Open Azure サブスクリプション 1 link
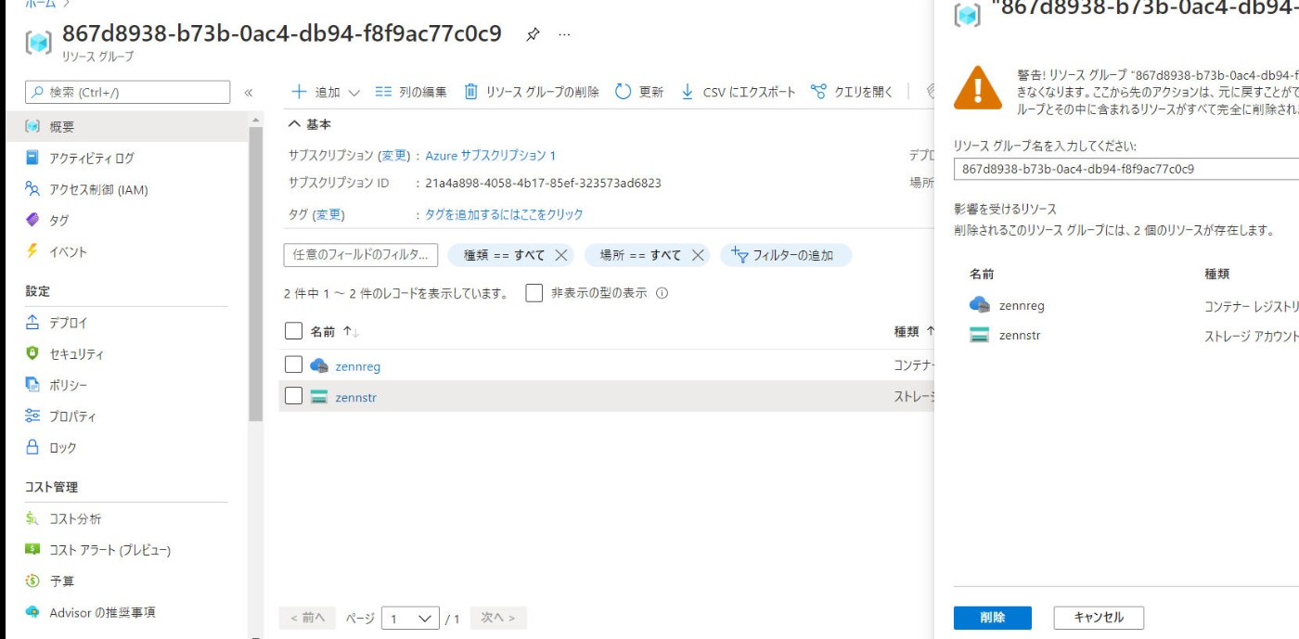 click(491, 156)
